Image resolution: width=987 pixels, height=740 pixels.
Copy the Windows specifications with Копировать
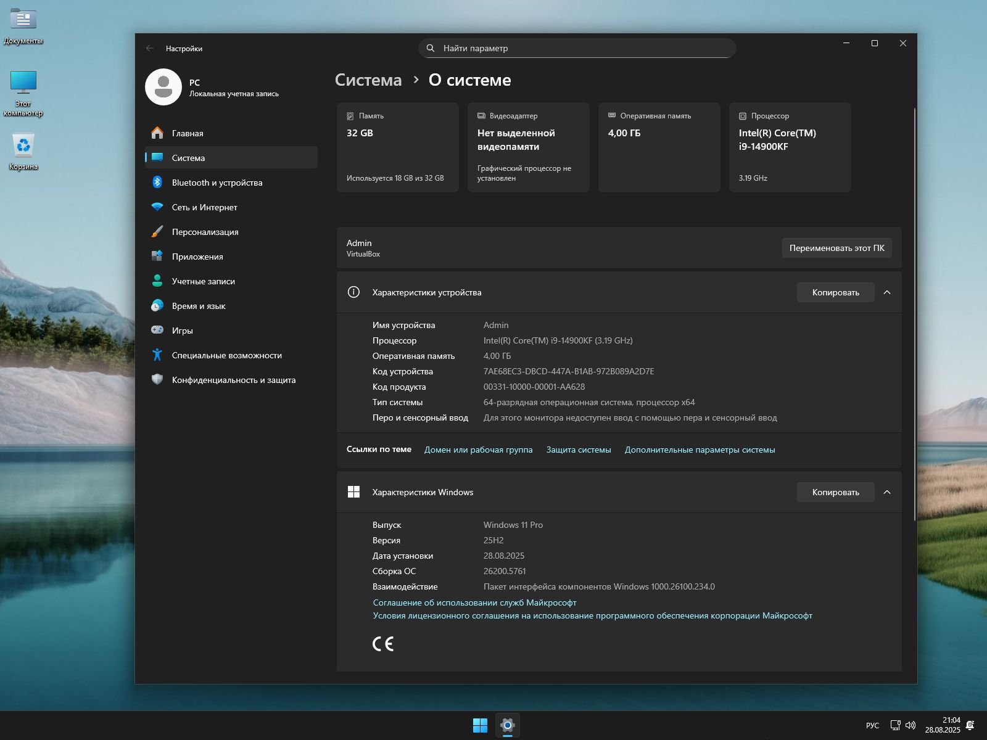point(836,492)
